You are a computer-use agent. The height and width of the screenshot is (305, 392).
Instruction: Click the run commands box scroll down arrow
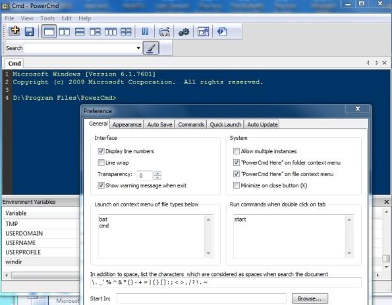point(349,253)
